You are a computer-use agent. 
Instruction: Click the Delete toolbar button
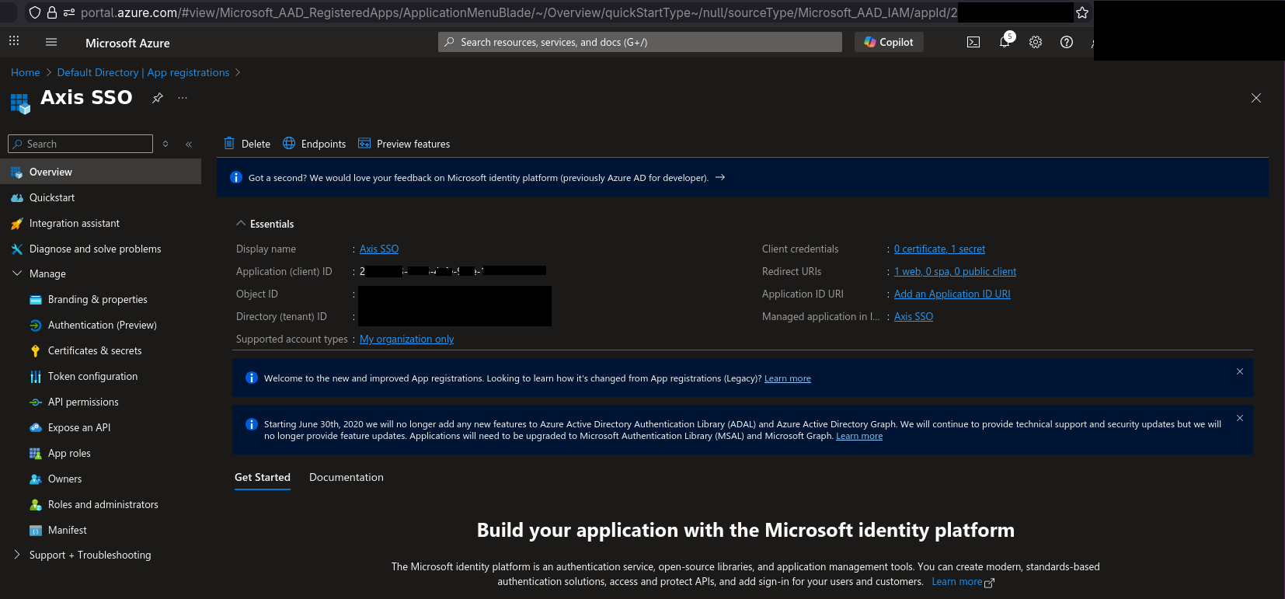click(x=247, y=144)
